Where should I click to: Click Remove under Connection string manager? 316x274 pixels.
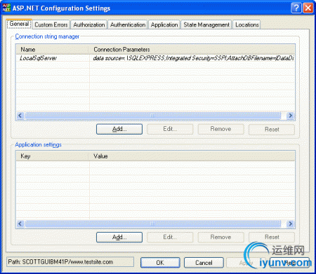(220, 129)
